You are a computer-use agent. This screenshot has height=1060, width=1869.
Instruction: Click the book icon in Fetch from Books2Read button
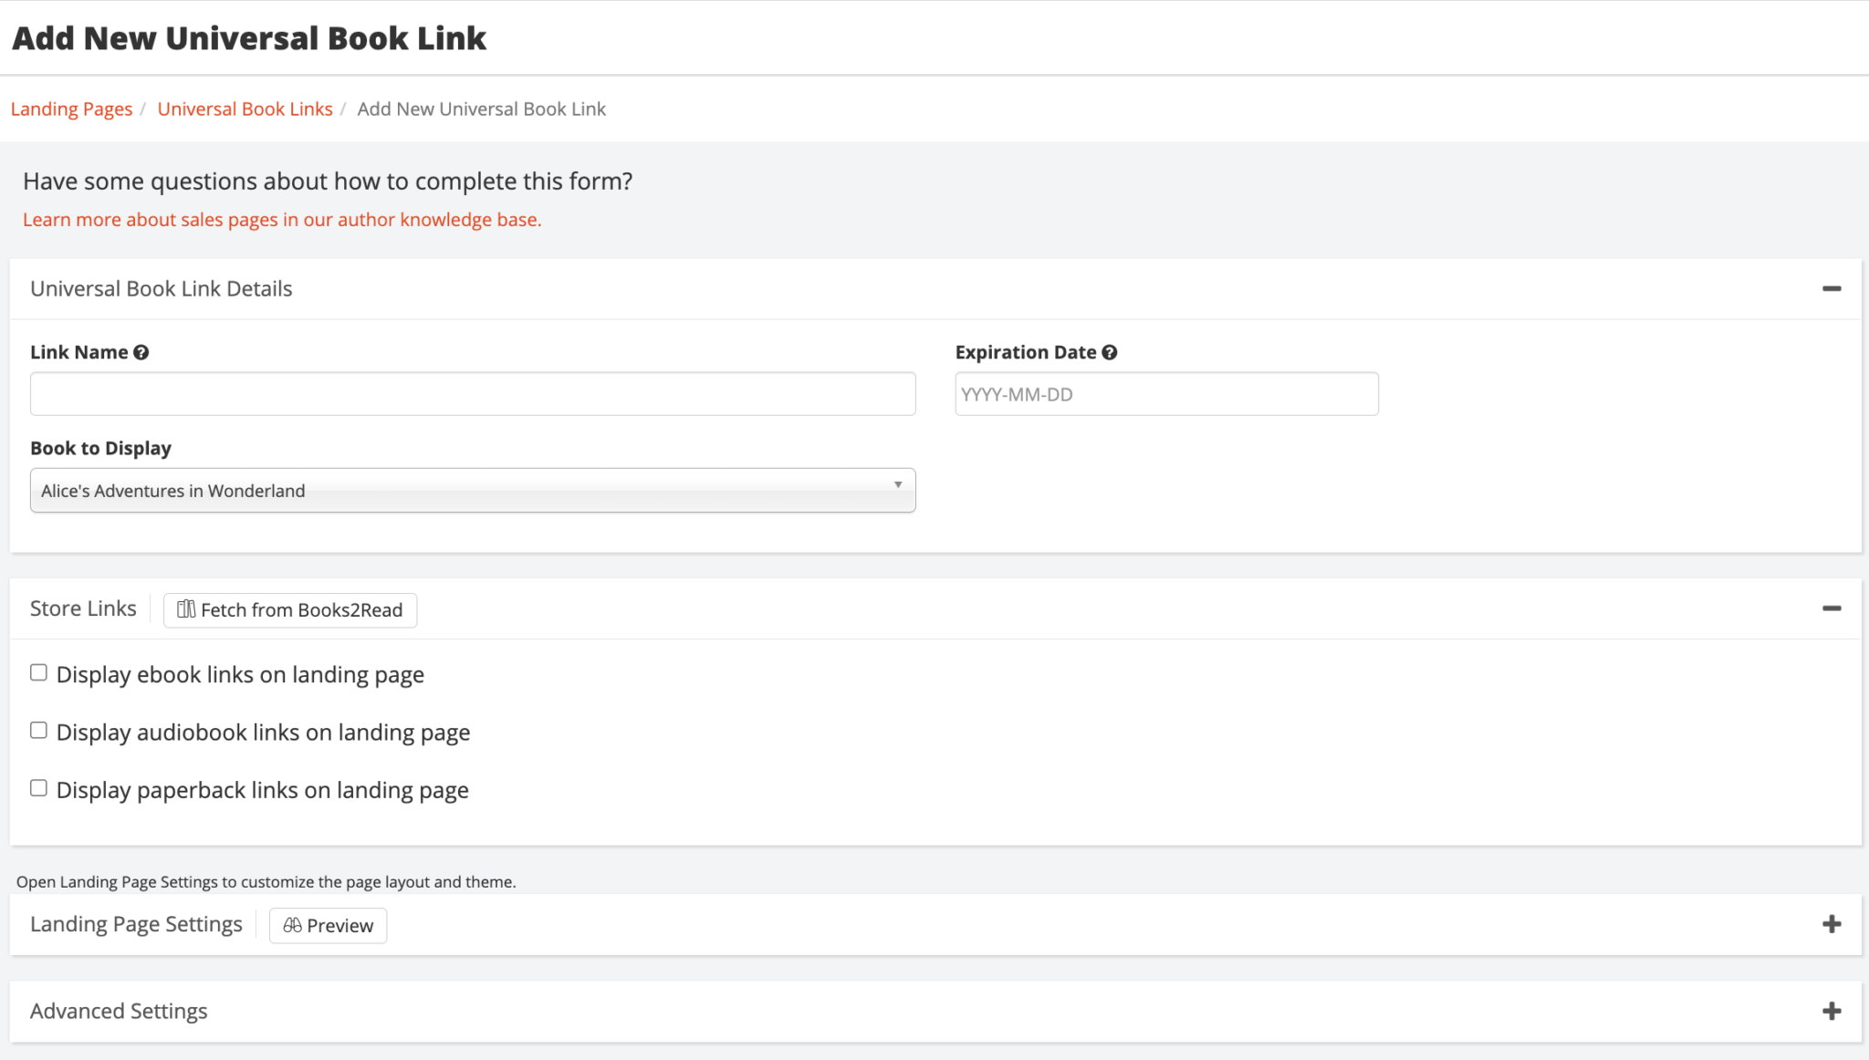pyautogui.click(x=186, y=609)
